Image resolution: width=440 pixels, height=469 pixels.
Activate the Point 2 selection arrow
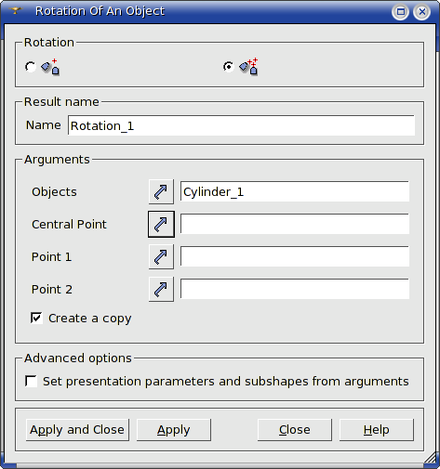(x=161, y=289)
